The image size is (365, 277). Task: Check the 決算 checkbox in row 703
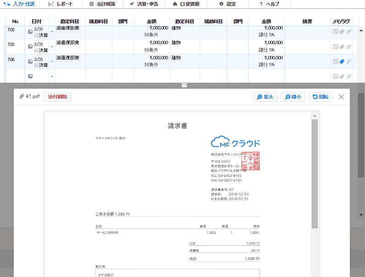point(36,51)
